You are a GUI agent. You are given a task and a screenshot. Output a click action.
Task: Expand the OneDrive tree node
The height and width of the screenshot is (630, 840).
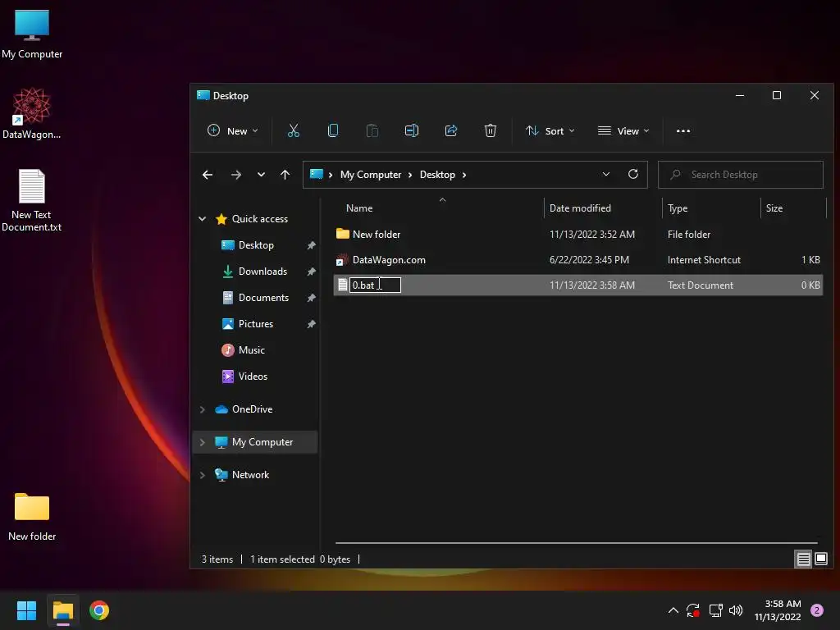(203, 409)
